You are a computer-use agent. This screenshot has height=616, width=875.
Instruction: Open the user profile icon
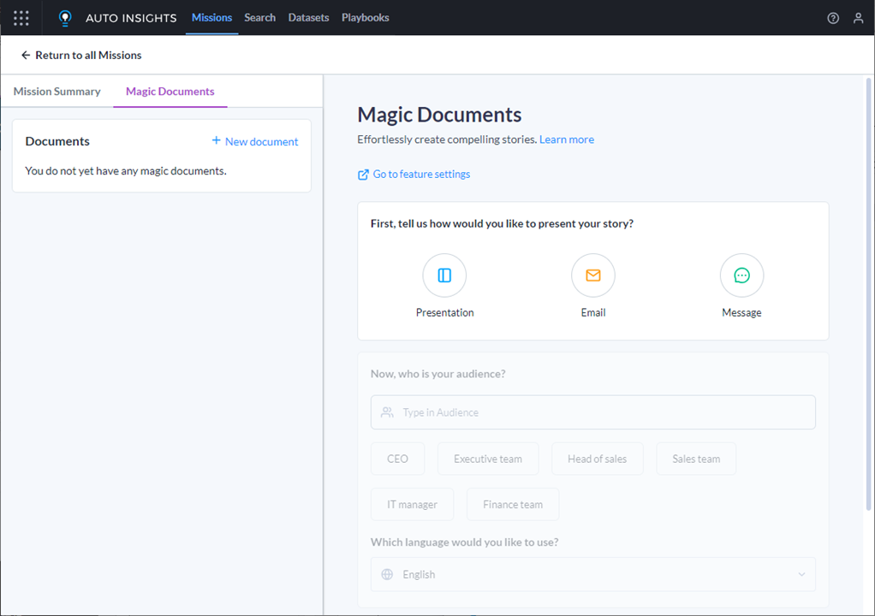coord(858,18)
